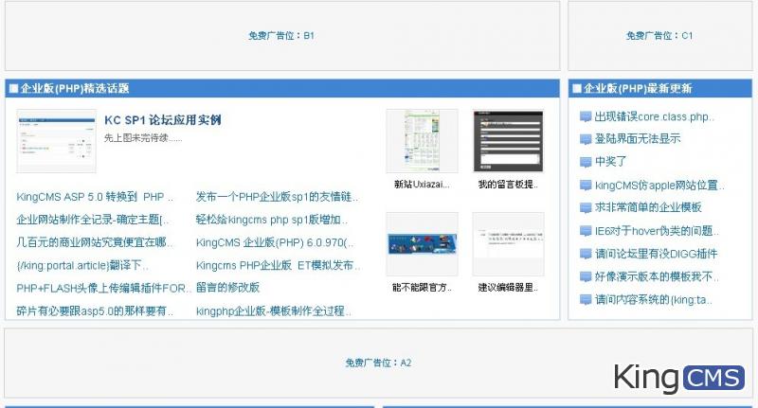Open topic 几百元的商业网站究竟便宜在哪

coord(94,242)
